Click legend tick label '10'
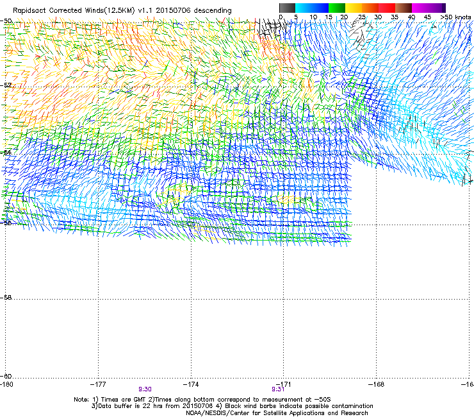Image resolution: width=474 pixels, height=417 pixels. pyautogui.click(x=313, y=17)
